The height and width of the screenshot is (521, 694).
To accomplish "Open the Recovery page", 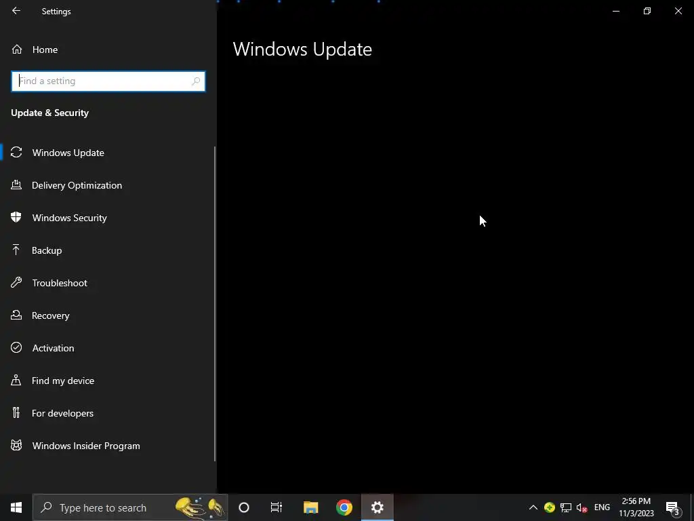I will [x=108, y=315].
